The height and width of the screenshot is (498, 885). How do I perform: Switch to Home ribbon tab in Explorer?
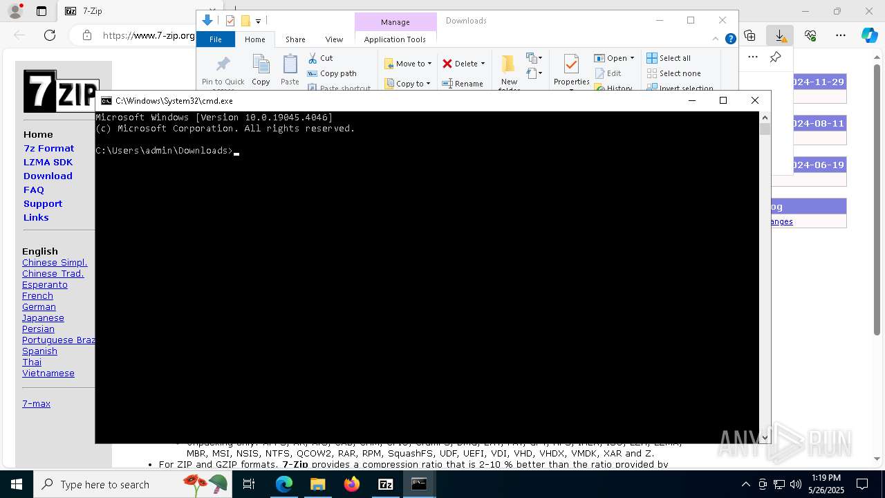(254, 39)
